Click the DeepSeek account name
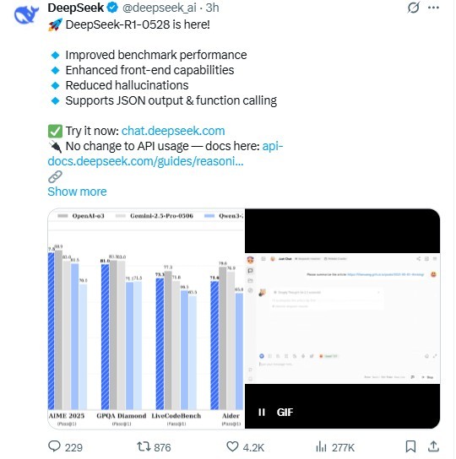Image resolution: width=456 pixels, height=459 pixels. 76,8
